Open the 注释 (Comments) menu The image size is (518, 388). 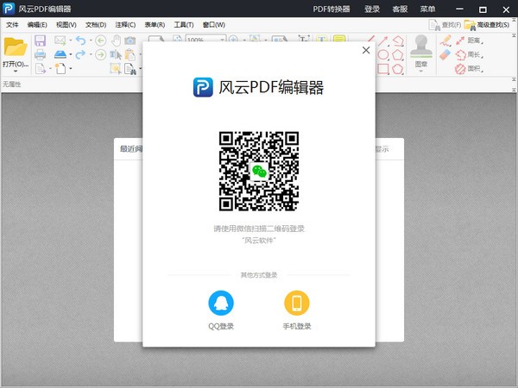[125, 25]
